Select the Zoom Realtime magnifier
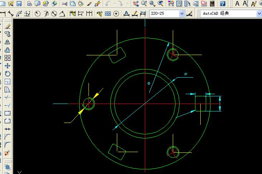This screenshot has height=174, width=262. (x=144, y=3)
